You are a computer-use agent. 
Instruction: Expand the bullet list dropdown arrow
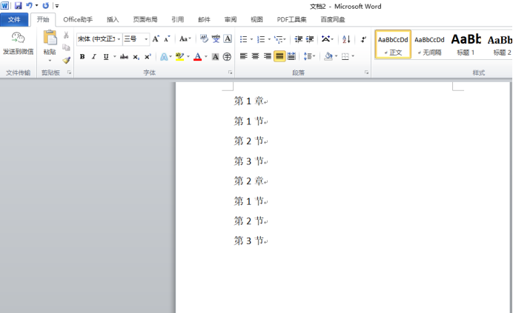pyautogui.click(x=251, y=39)
